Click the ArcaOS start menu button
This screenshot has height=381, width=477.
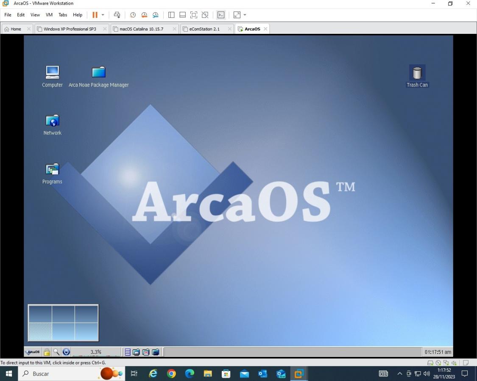click(x=33, y=352)
